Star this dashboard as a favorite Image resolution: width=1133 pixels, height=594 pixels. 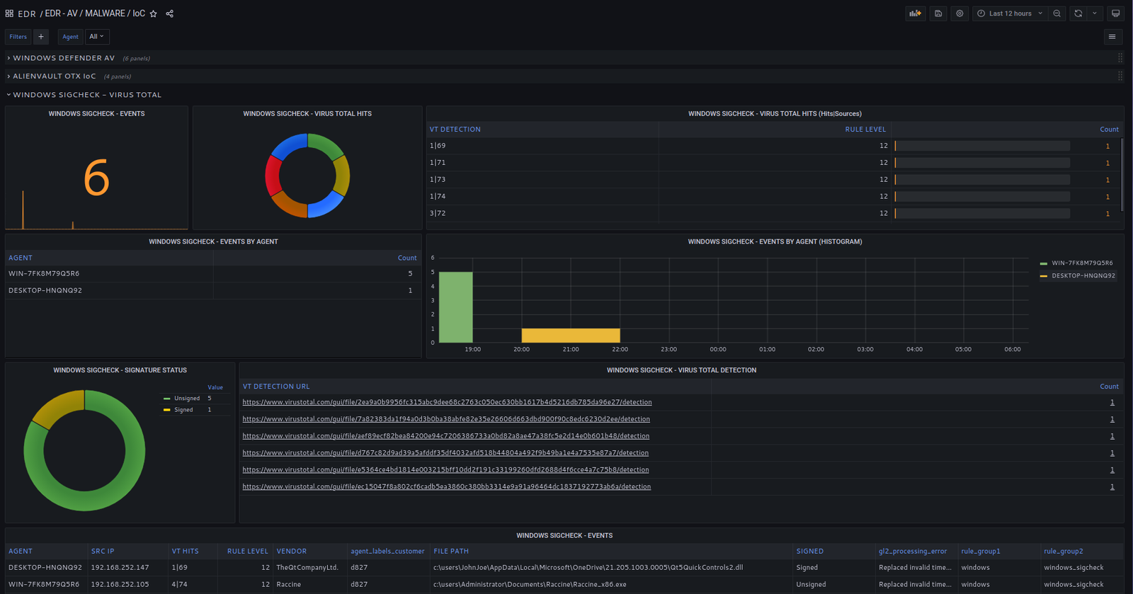[154, 13]
